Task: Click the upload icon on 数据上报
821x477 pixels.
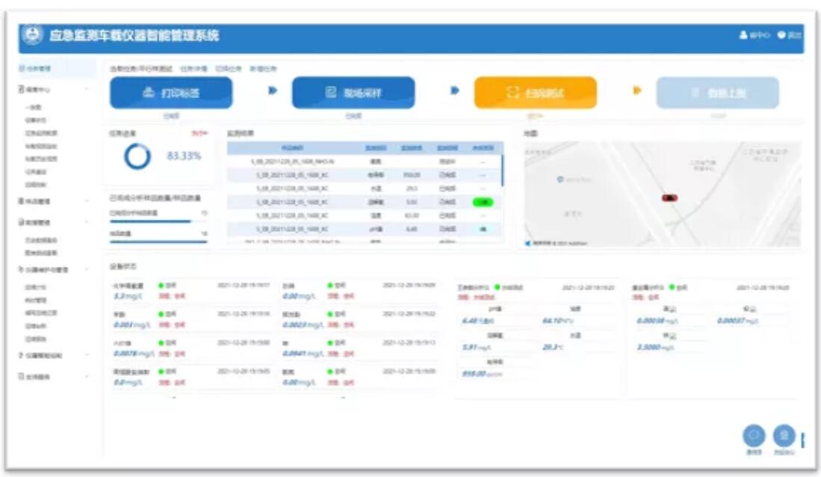Action: 695,93
